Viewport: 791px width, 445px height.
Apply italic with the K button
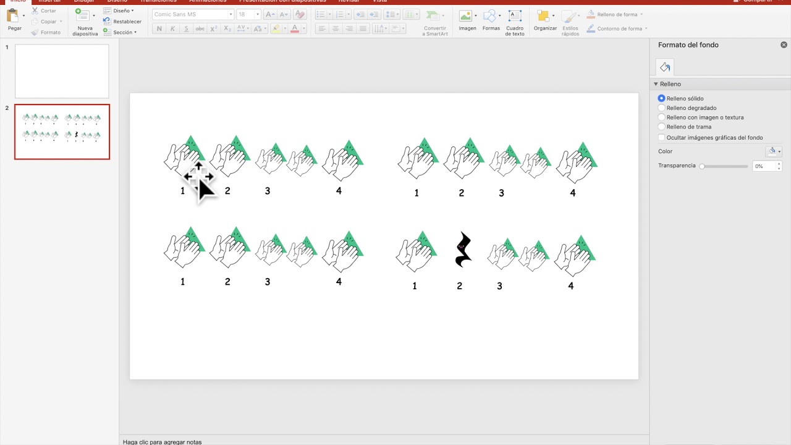tap(172, 28)
